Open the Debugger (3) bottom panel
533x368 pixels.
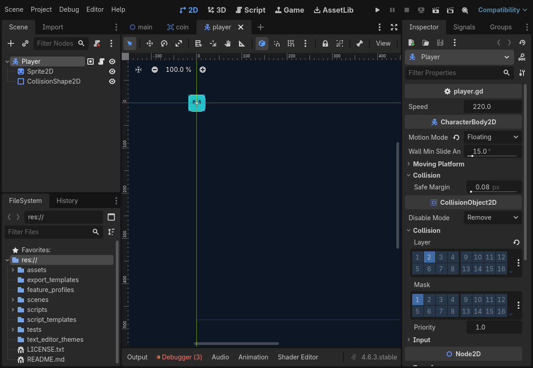(179, 357)
